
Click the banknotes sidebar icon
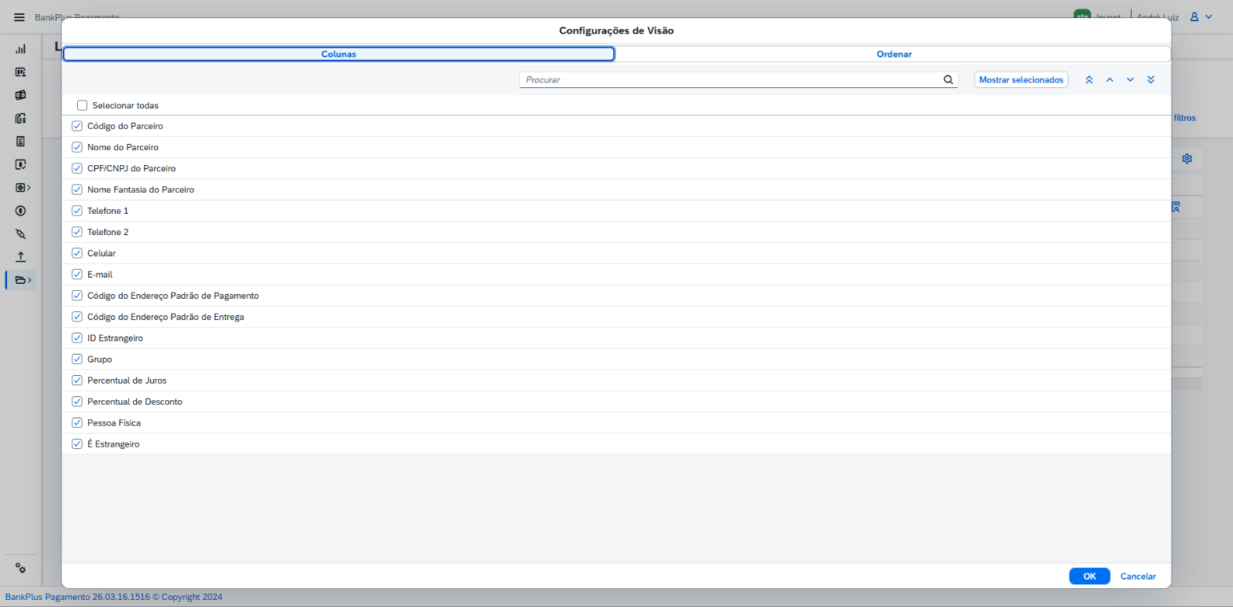pyautogui.click(x=20, y=95)
